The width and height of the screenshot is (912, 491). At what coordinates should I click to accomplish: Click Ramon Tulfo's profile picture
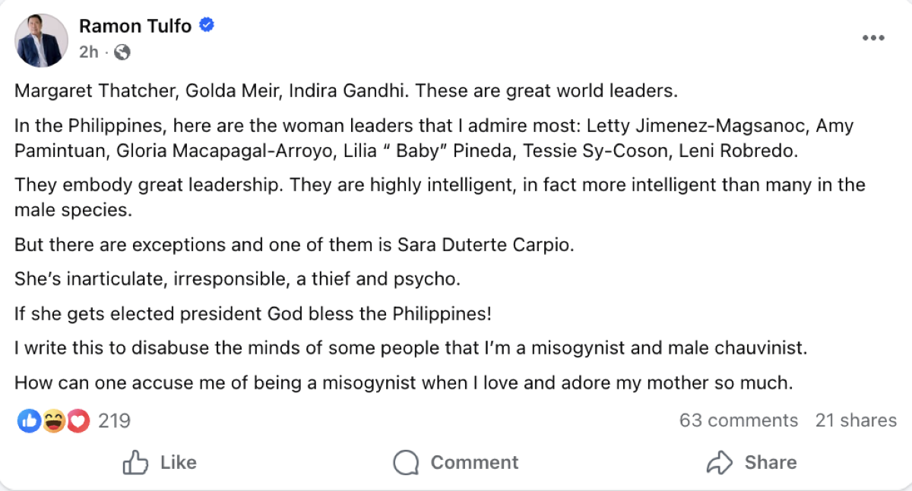(41, 40)
